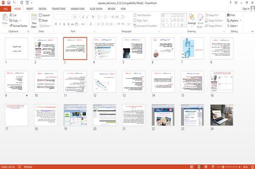
Task: Toggle Italic formatting
Action: tap(60, 24)
